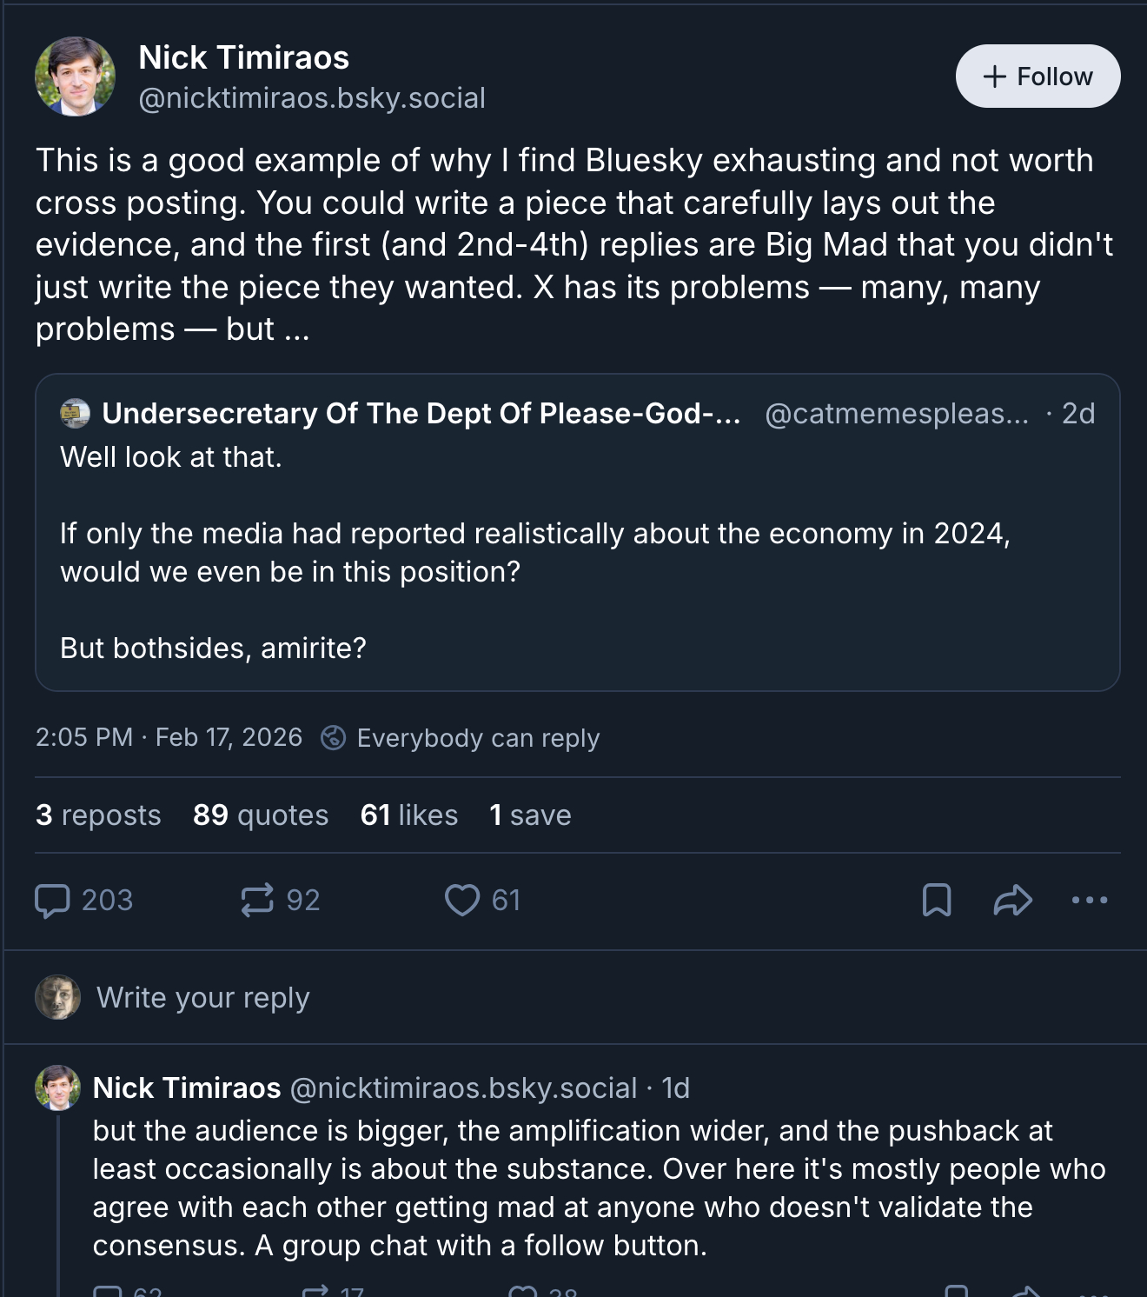The width and height of the screenshot is (1147, 1297).
Task: View the 3 reposts list
Action: (98, 815)
